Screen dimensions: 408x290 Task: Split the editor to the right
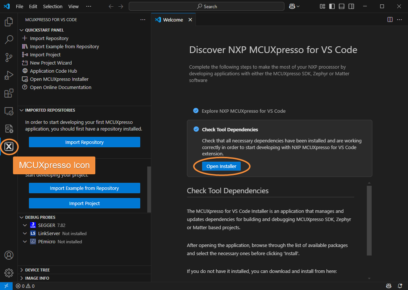click(390, 20)
